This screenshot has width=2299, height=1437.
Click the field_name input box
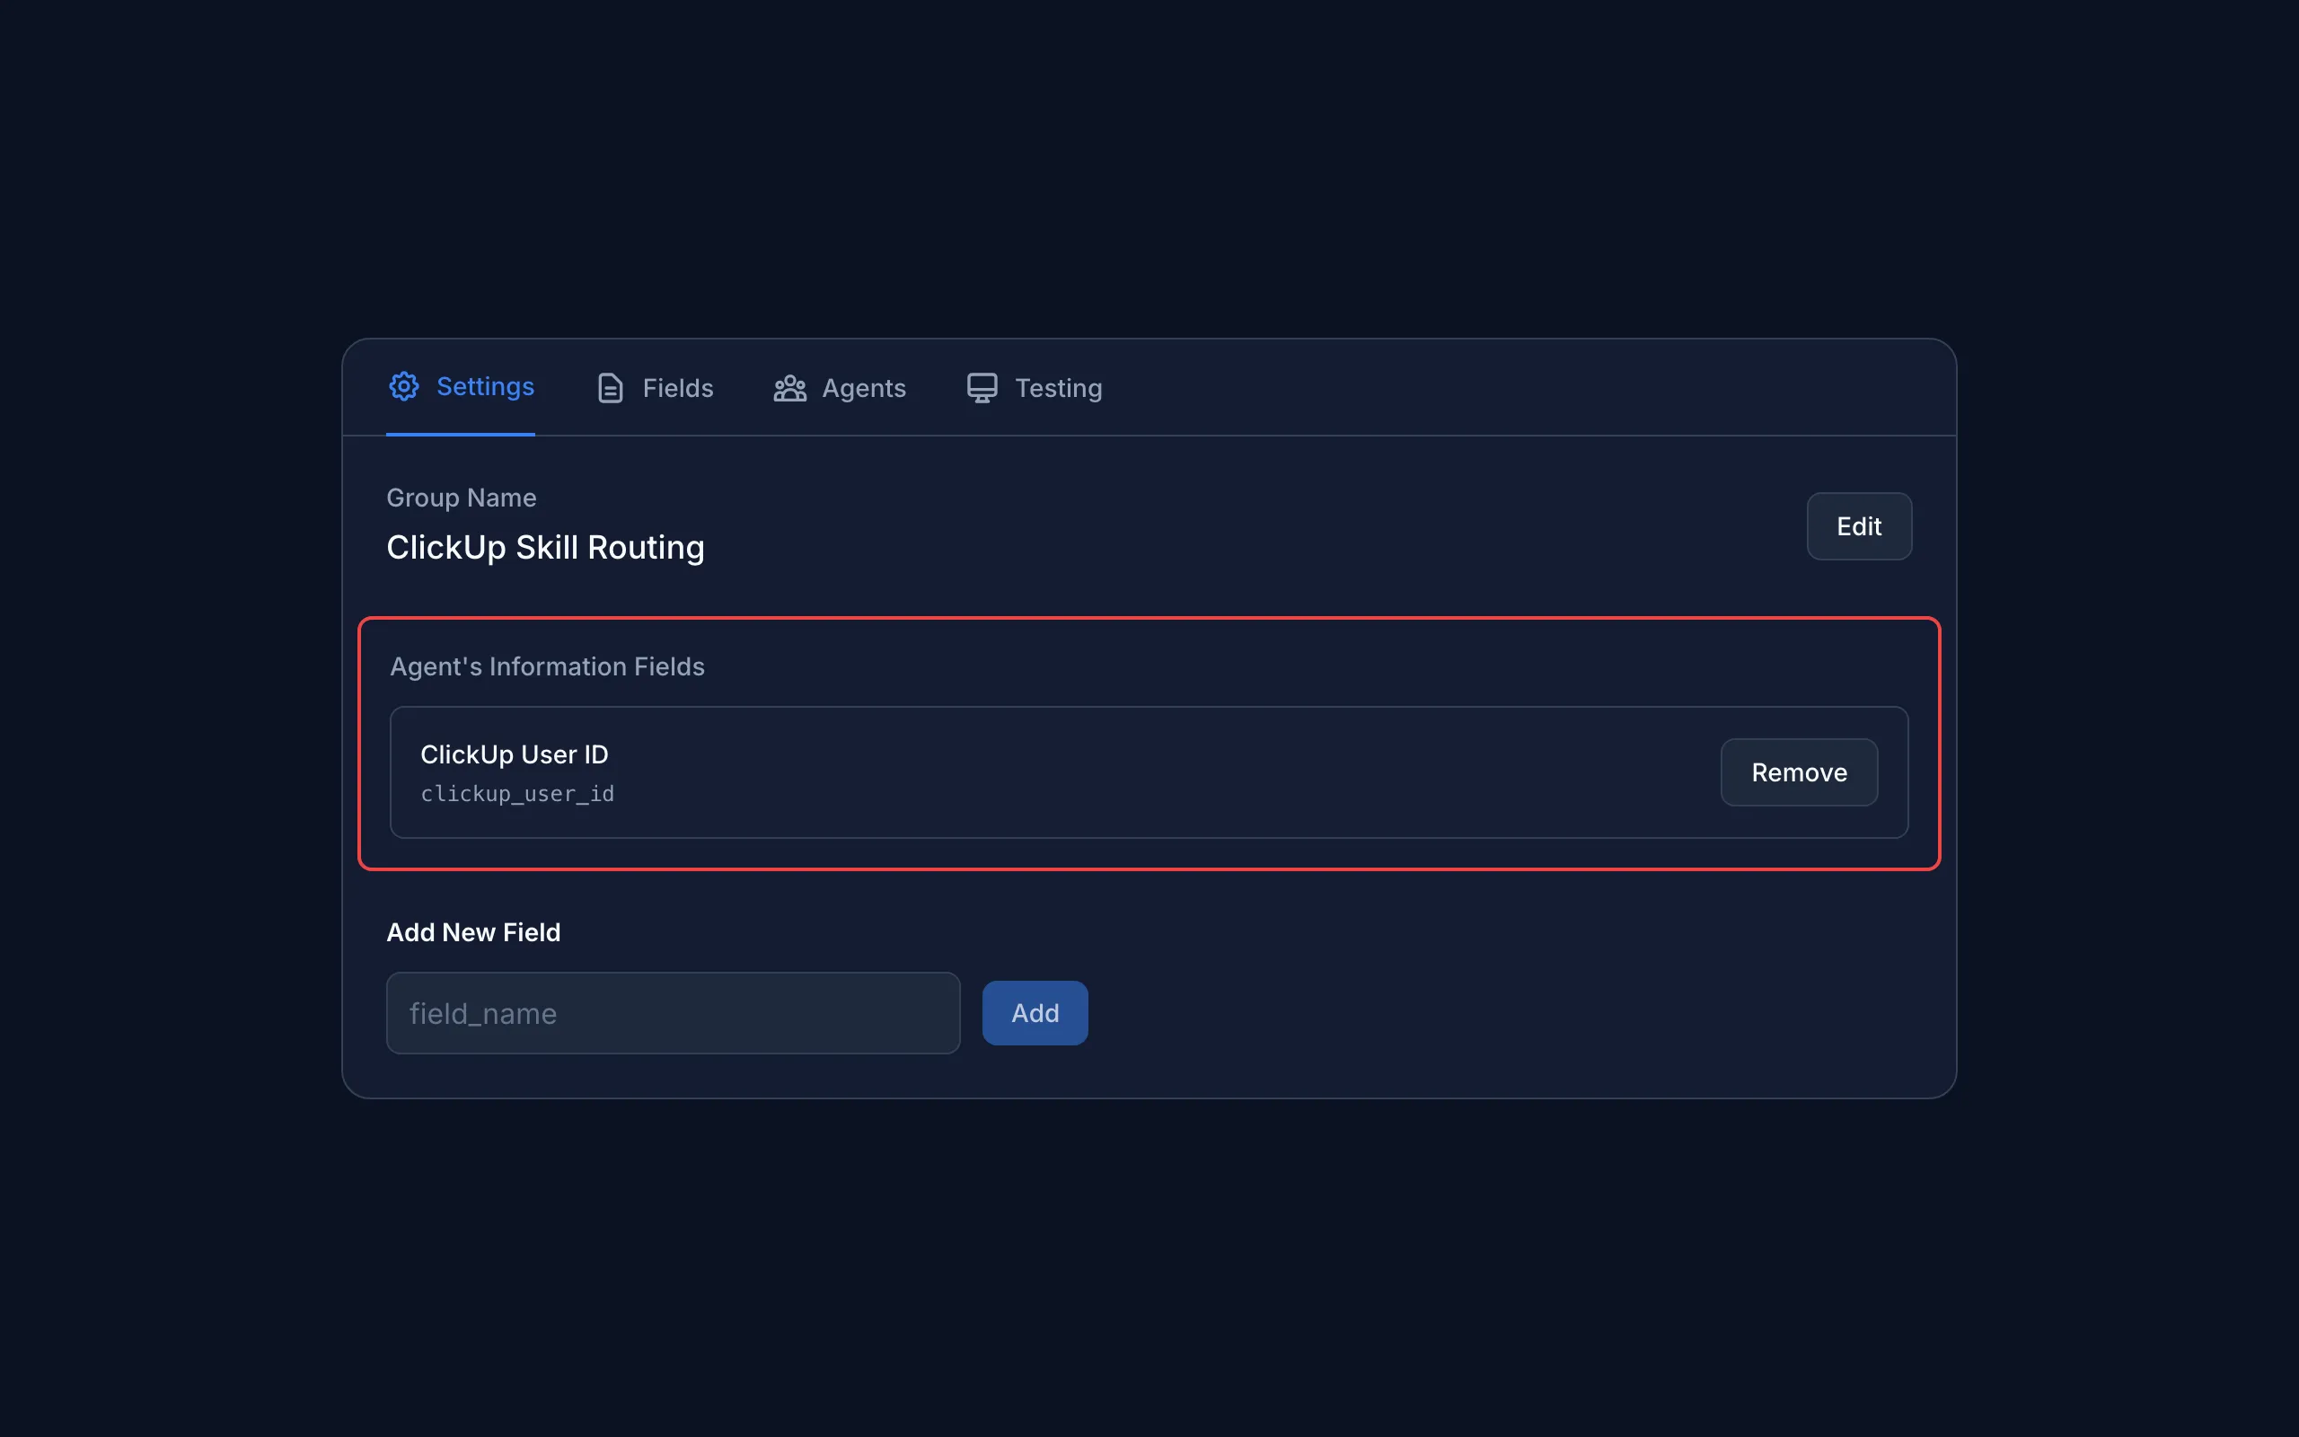click(672, 1012)
